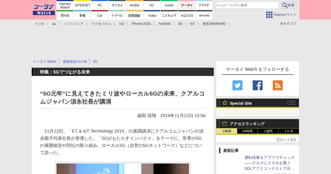This screenshot has height=174, width=331.
Task: Select the ケータイ site tab
Action: pos(187,5)
